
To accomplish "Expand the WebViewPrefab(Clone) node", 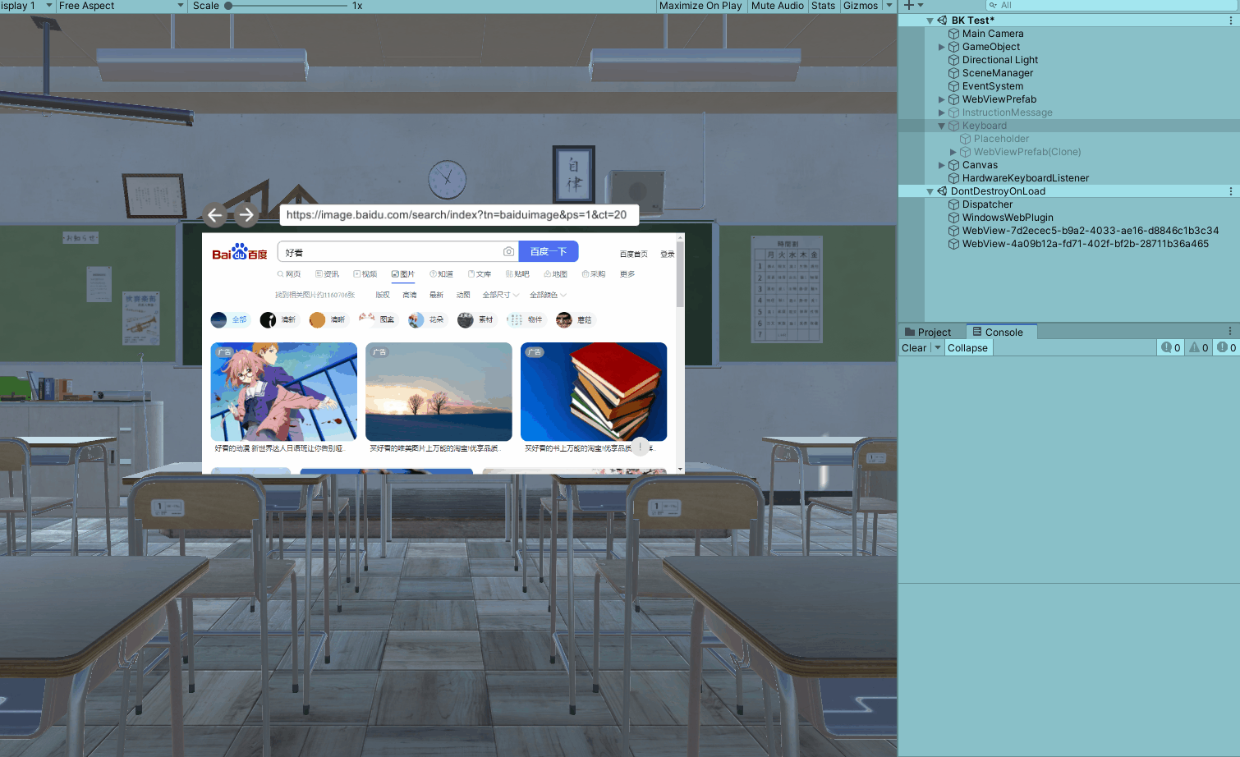I will tap(953, 152).
